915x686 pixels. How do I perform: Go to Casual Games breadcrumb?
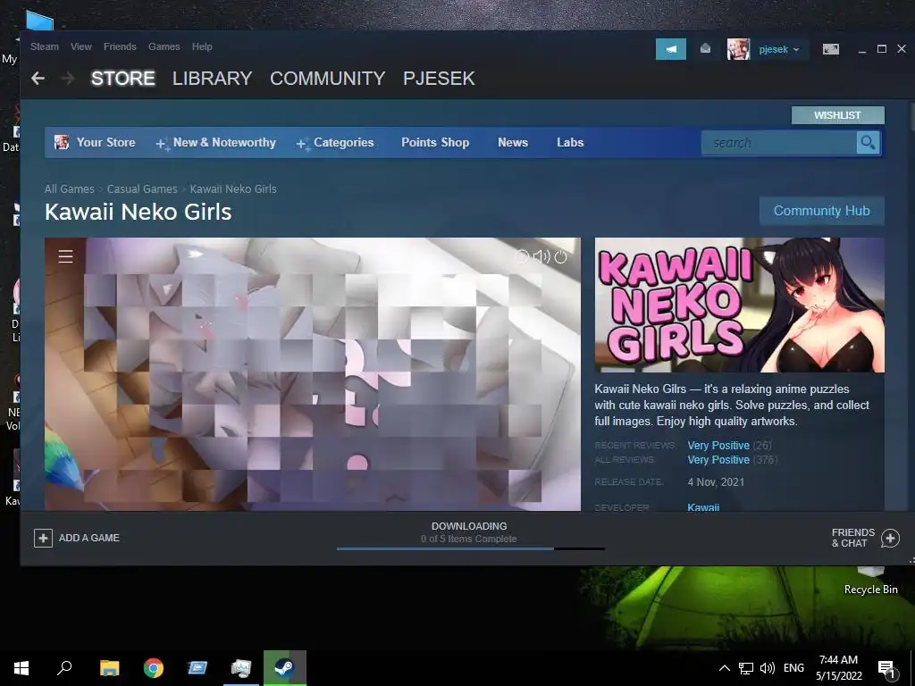tap(142, 189)
